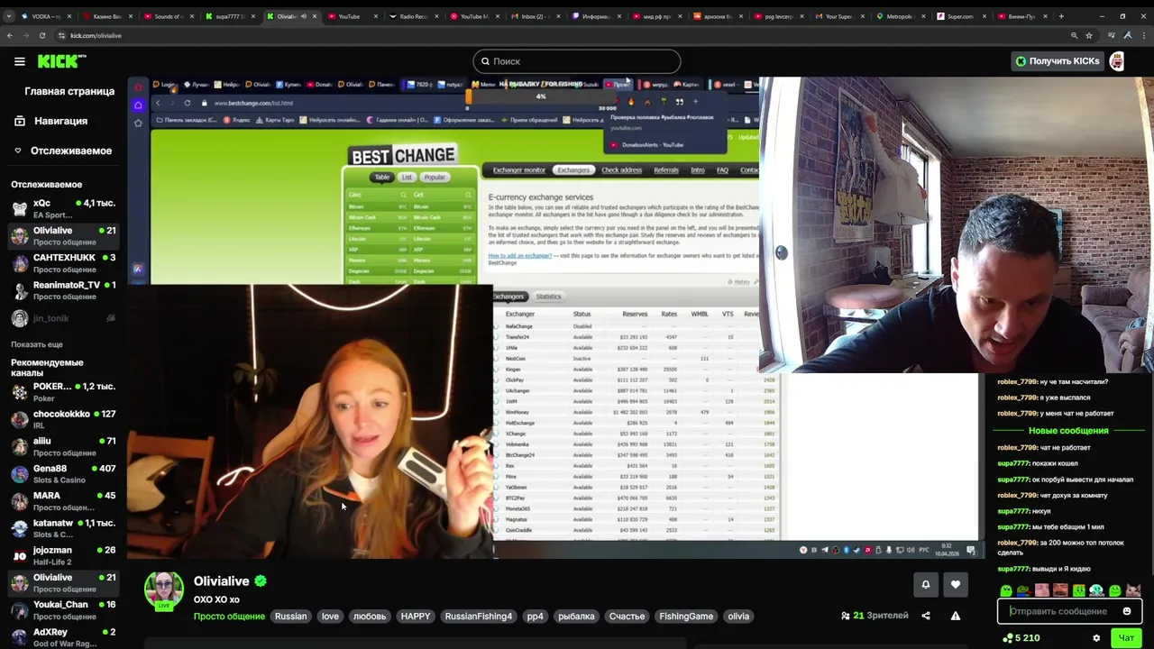
Task: Open jojozman recommended channel
Action: [x=63, y=555]
